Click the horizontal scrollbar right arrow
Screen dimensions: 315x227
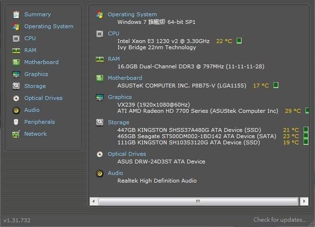point(304,201)
